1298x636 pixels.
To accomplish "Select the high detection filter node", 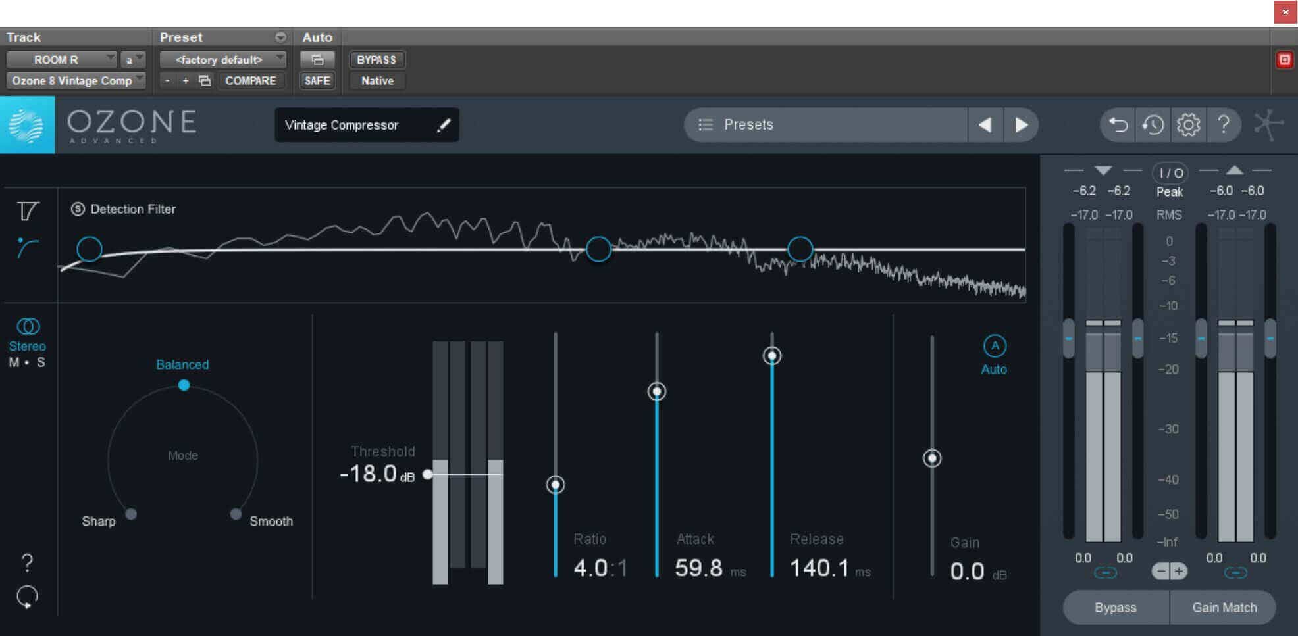I will pos(800,249).
